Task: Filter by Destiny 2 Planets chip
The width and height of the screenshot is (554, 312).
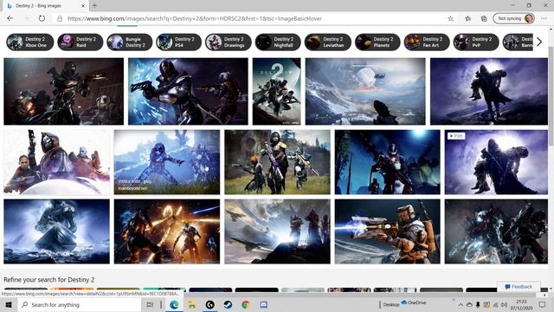Action: 377,42
